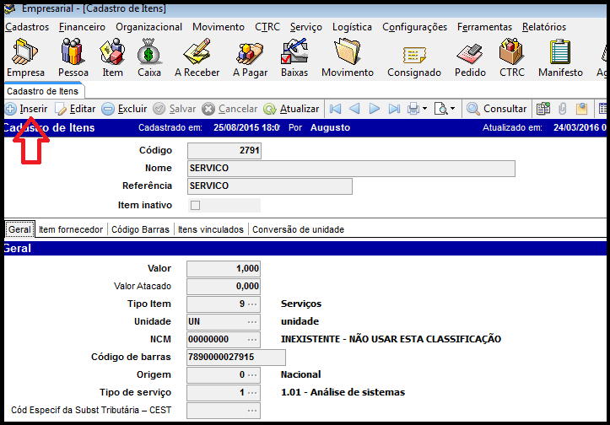Open the Unidade lookup ellipsis

[252, 321]
